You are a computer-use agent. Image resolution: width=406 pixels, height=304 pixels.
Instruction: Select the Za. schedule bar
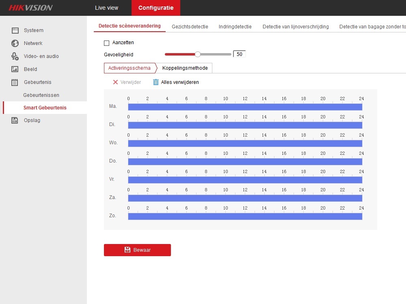click(245, 198)
